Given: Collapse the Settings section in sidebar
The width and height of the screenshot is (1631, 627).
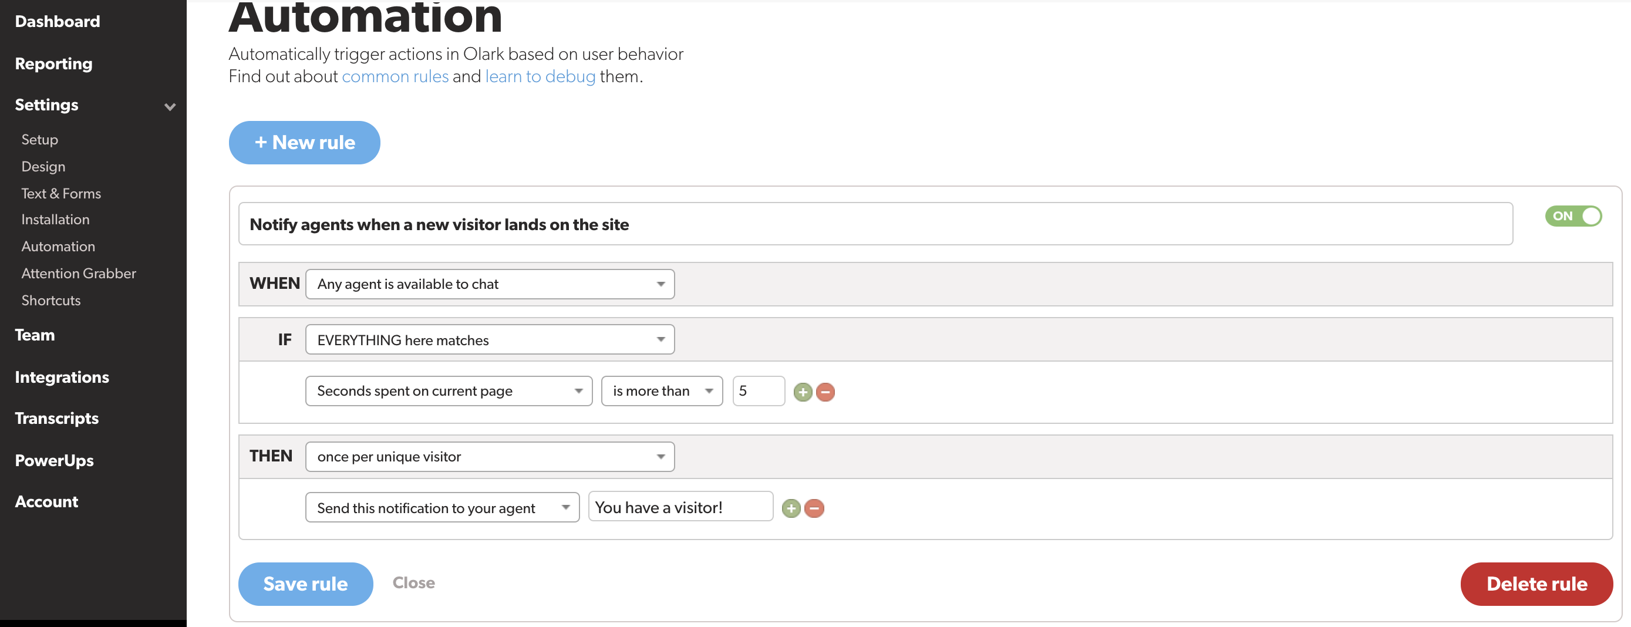Looking at the screenshot, I should click(x=169, y=106).
